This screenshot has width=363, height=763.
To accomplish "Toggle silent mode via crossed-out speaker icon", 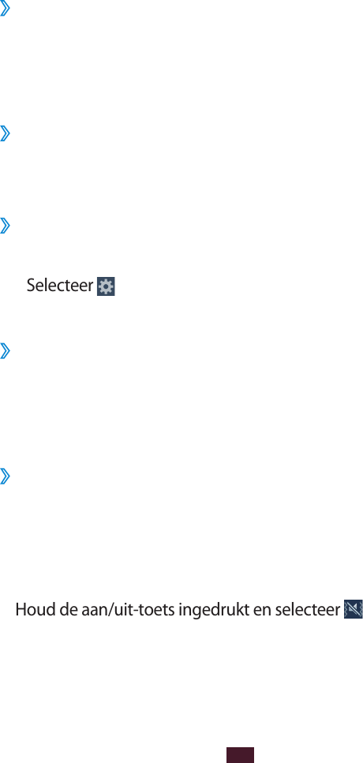I will point(354,609).
